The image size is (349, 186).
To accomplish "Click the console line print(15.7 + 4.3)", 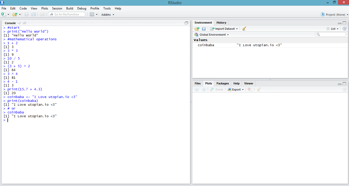I will (25, 89).
